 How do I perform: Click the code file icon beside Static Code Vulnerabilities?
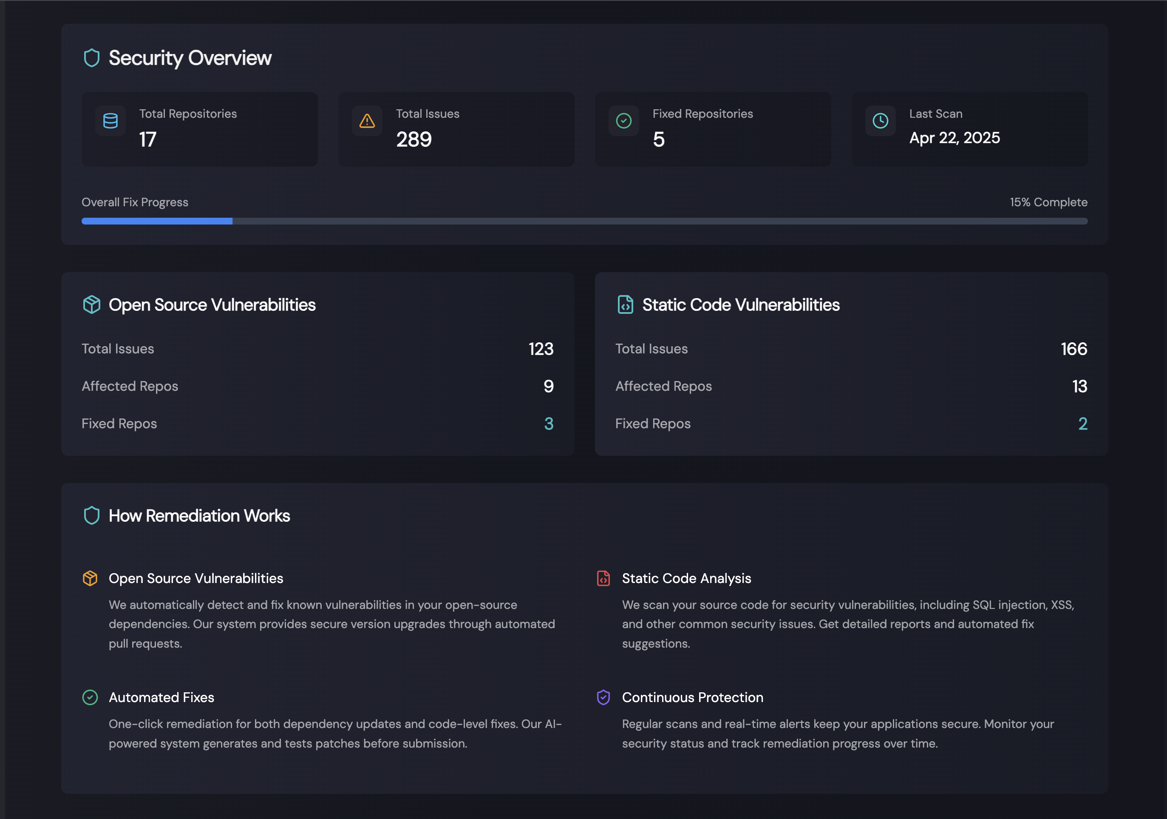click(x=626, y=304)
